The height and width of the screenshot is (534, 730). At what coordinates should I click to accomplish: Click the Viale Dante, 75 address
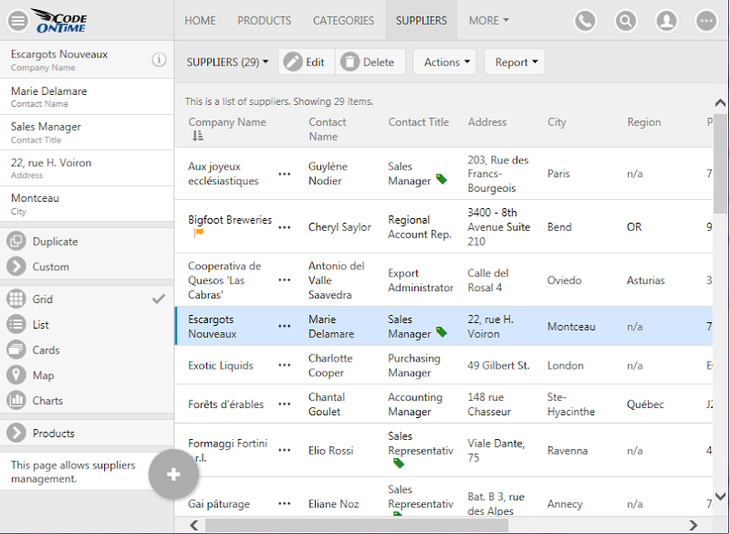pyautogui.click(x=496, y=450)
